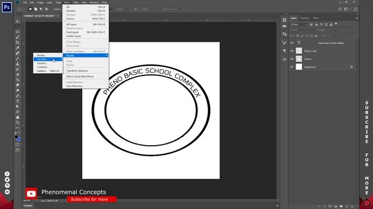
Task: Open the Character panel icon
Action: [x=284, y=59]
